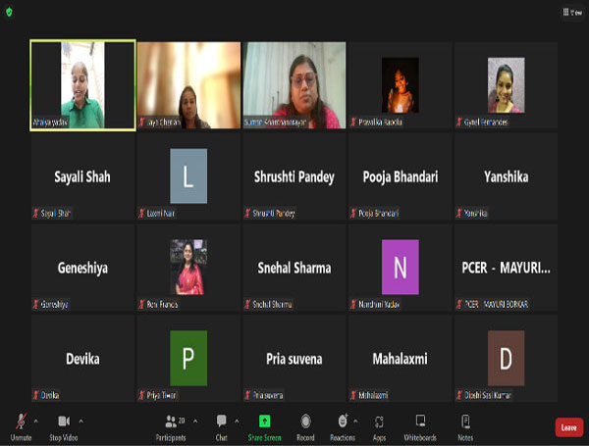Click the Geneshiya name tile
This screenshot has height=446, width=589.
click(x=82, y=268)
